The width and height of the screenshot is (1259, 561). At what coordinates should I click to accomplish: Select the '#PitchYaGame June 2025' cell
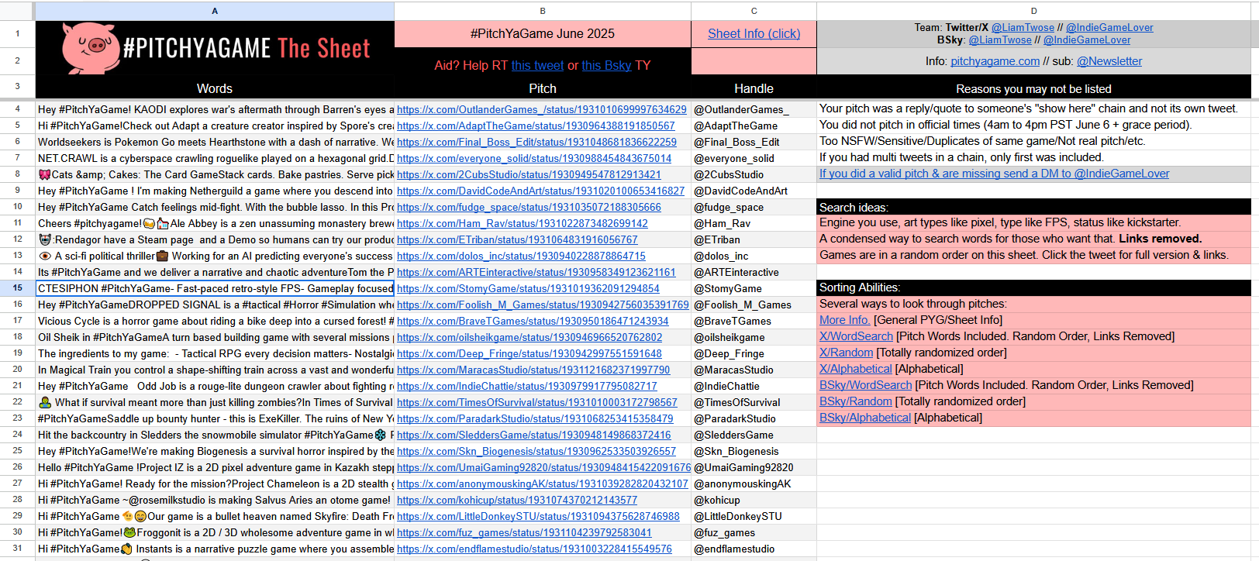(543, 33)
